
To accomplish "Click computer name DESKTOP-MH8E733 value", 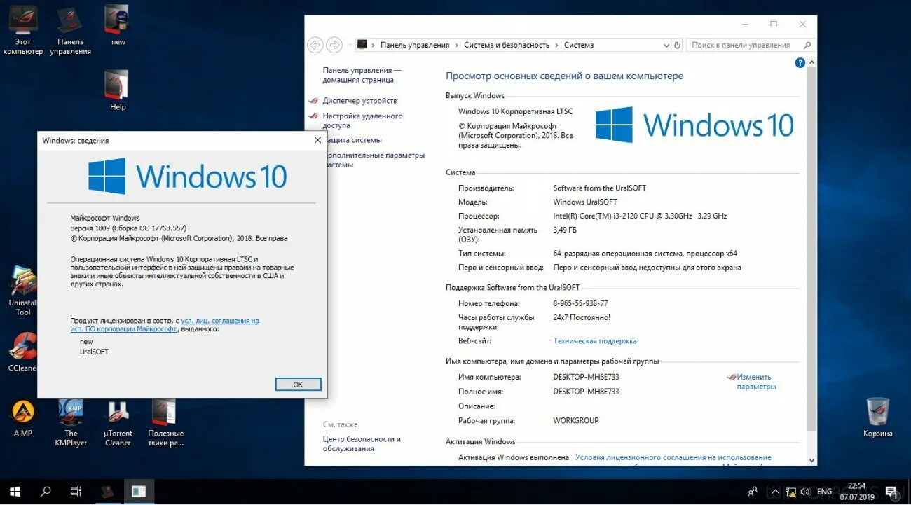I will pyautogui.click(x=586, y=377).
